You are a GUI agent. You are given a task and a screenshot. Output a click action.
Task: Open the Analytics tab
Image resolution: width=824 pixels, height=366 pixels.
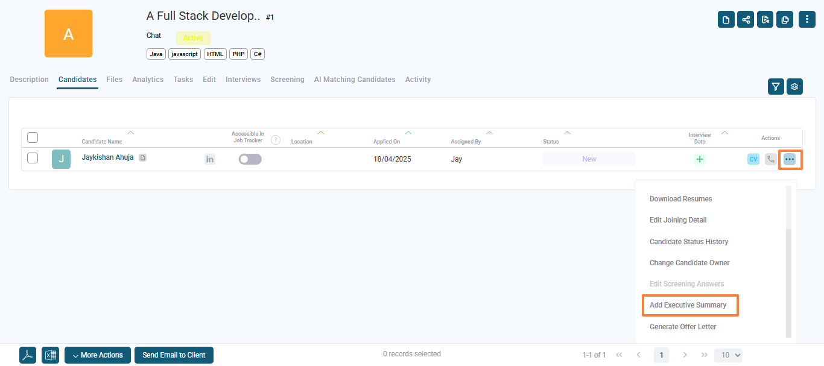click(148, 80)
